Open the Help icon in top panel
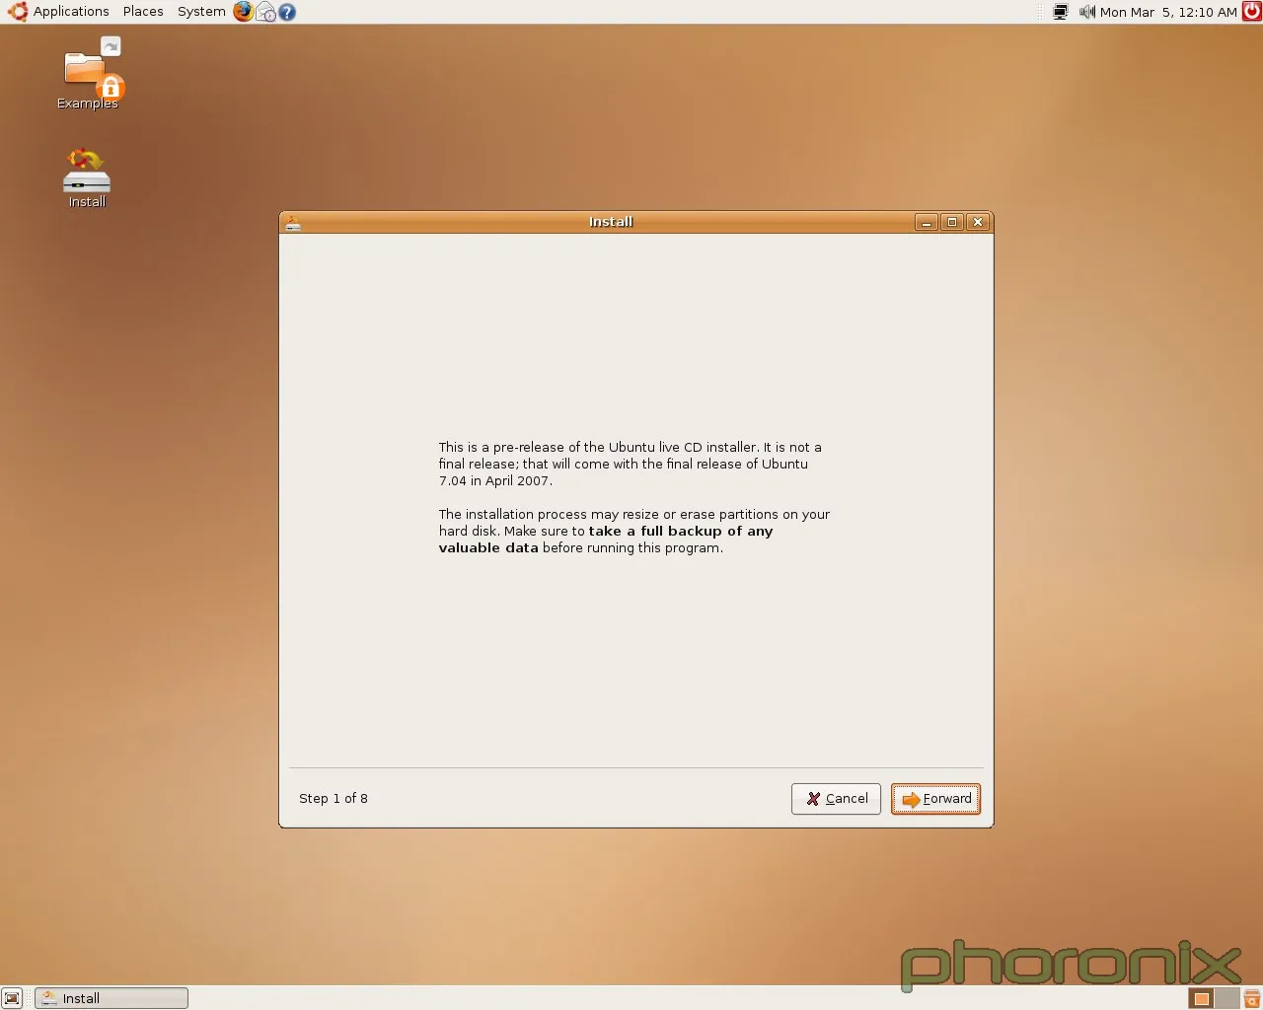 (x=287, y=12)
